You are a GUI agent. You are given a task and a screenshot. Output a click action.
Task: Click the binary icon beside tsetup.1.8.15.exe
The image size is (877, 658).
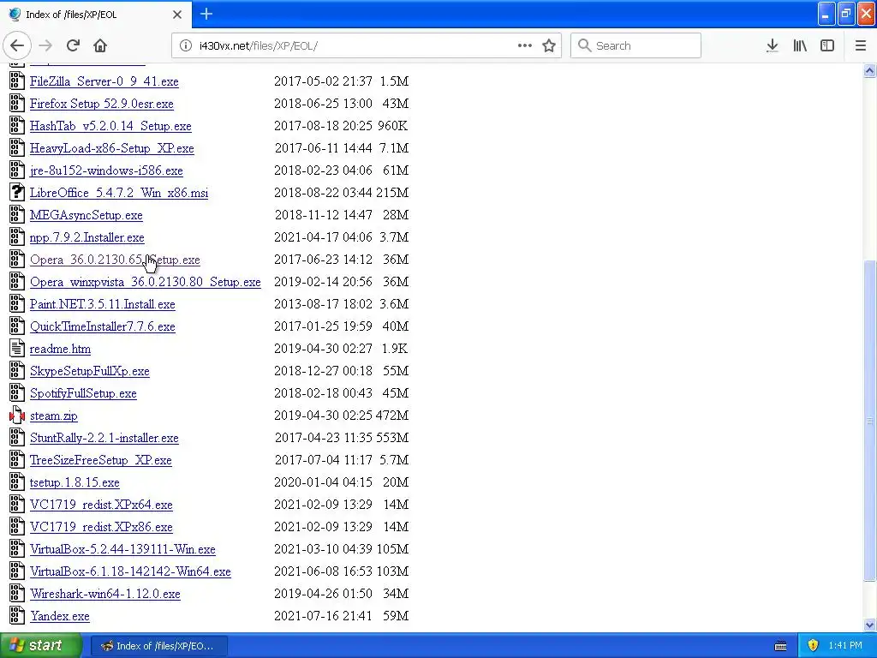(17, 482)
